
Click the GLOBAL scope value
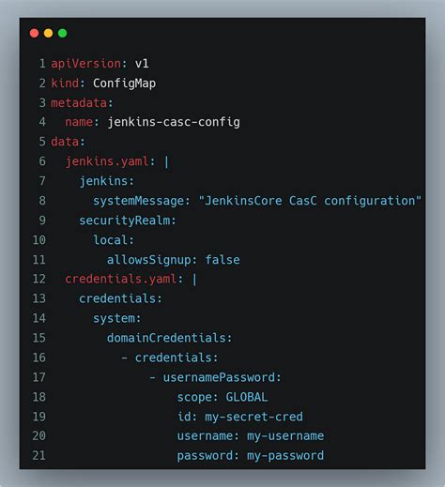pyautogui.click(x=247, y=397)
